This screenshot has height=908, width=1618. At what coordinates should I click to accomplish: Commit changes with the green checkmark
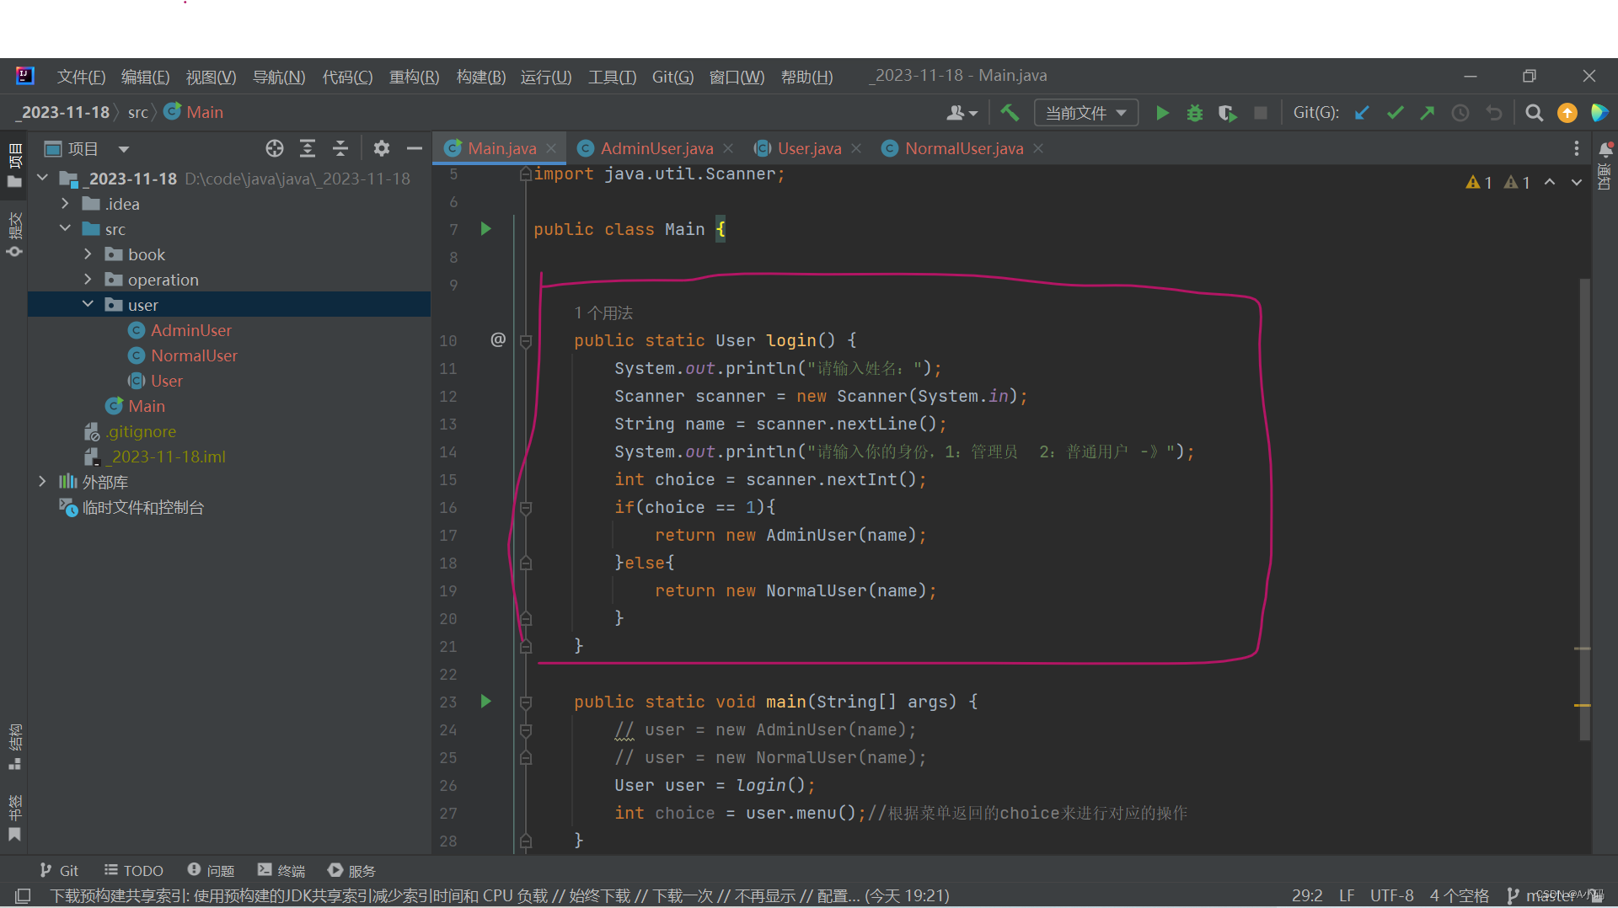coord(1395,113)
